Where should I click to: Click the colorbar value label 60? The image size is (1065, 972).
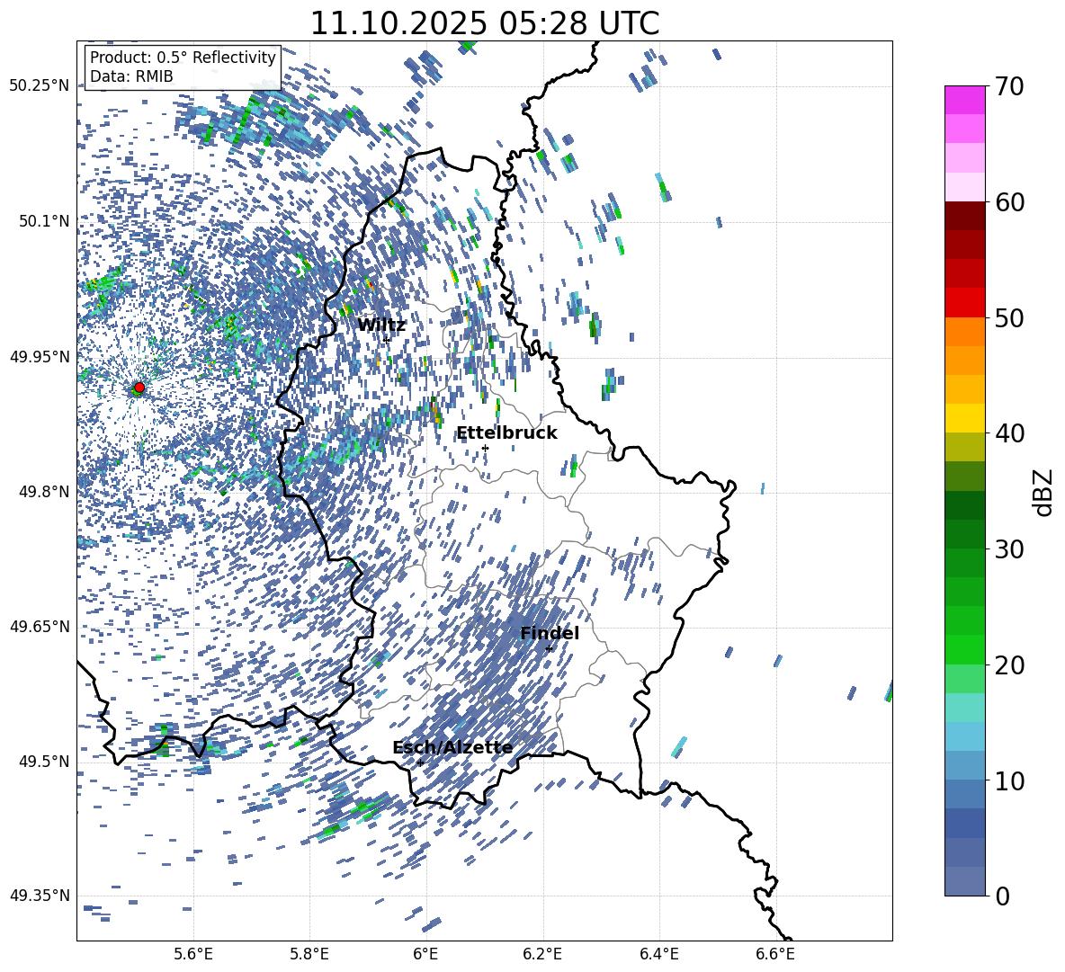[x=1010, y=203]
